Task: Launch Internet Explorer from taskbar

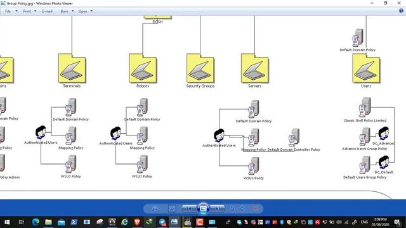Action: tap(125, 222)
